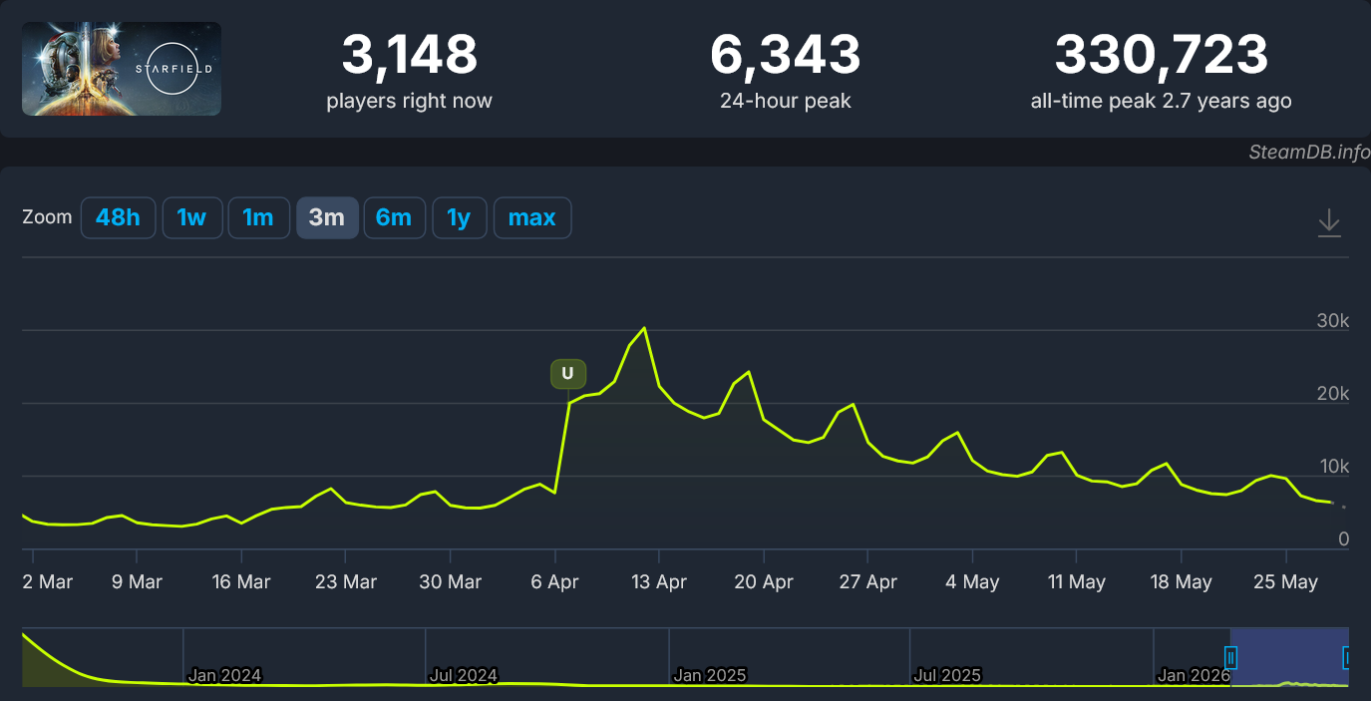The width and height of the screenshot is (1371, 701).
Task: Click Jul 2025 in the navigator timeline
Action: (948, 675)
